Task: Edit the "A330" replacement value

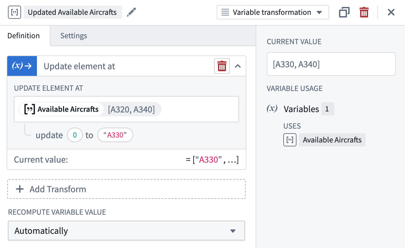Action: [x=115, y=135]
